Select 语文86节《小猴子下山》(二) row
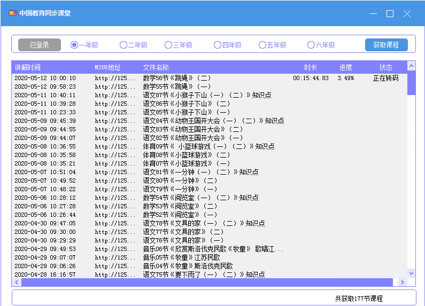The height and width of the screenshot is (306, 425). (209, 104)
